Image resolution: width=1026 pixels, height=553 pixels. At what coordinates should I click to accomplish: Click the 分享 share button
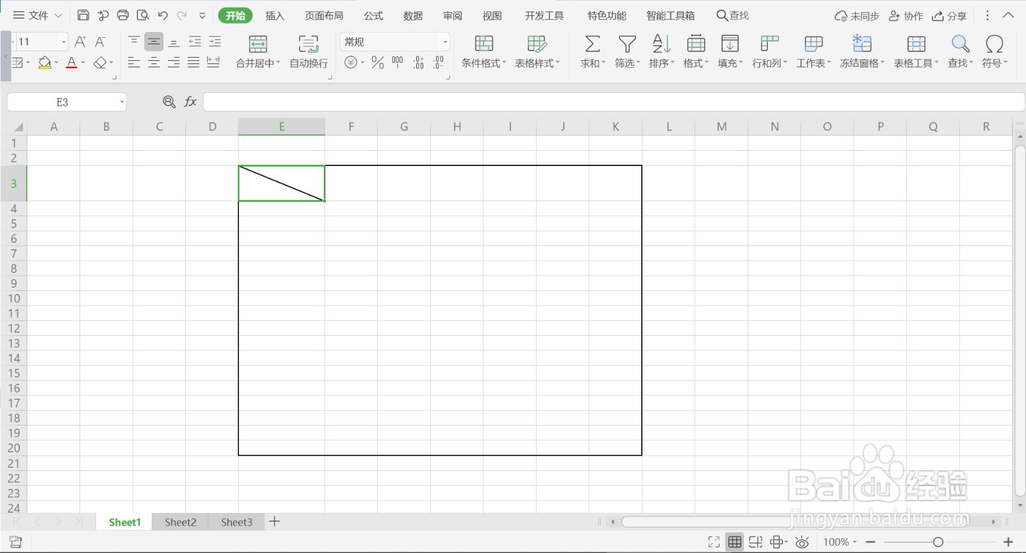[x=949, y=16]
